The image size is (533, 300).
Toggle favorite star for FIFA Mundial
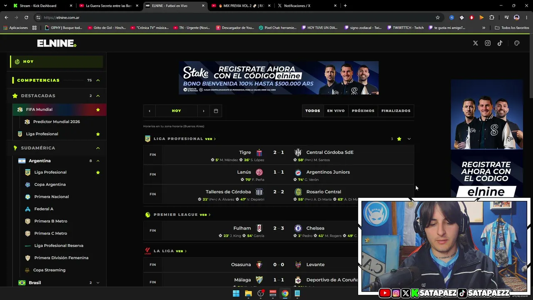point(98,110)
